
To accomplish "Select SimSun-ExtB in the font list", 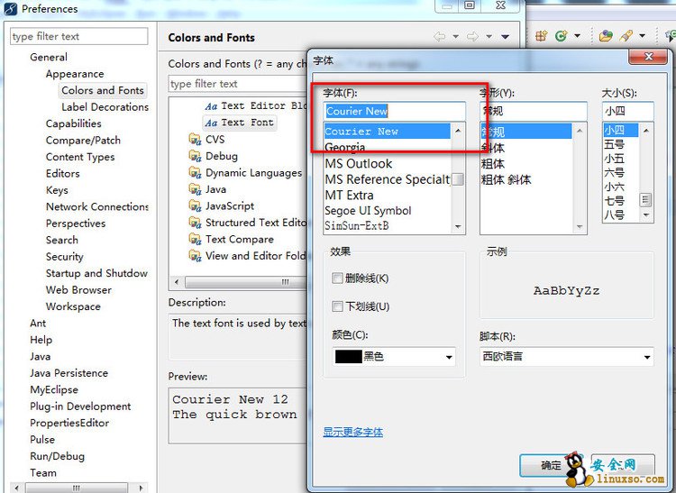I will [x=357, y=225].
